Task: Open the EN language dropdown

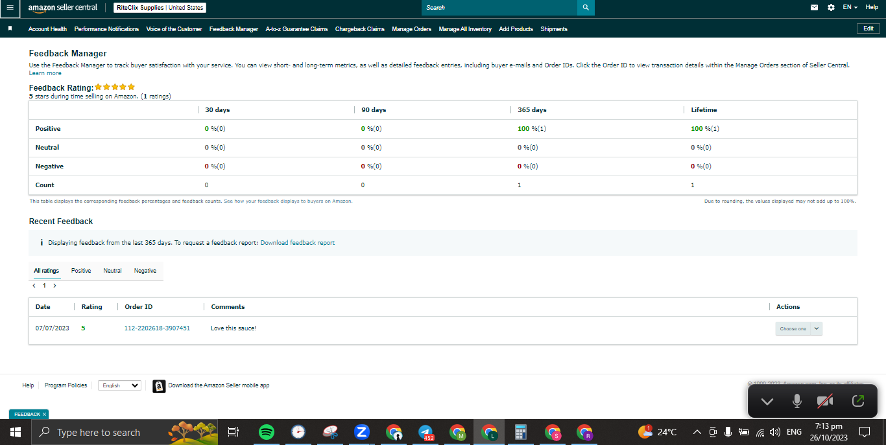Action: (x=850, y=7)
